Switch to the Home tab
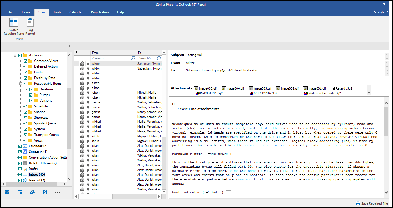This screenshot has height=208, width=393. (26, 12)
